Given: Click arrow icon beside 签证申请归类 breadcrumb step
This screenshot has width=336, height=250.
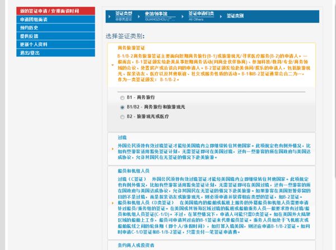Looking at the screenshot, I should coord(185,17).
